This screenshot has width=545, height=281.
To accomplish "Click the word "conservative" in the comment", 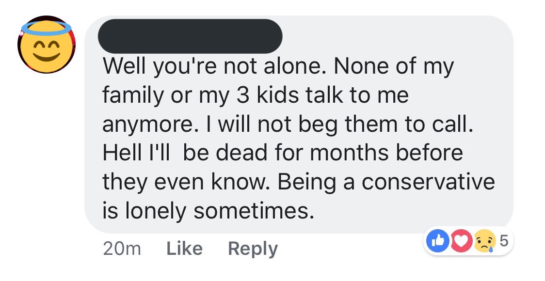I will [x=428, y=181].
